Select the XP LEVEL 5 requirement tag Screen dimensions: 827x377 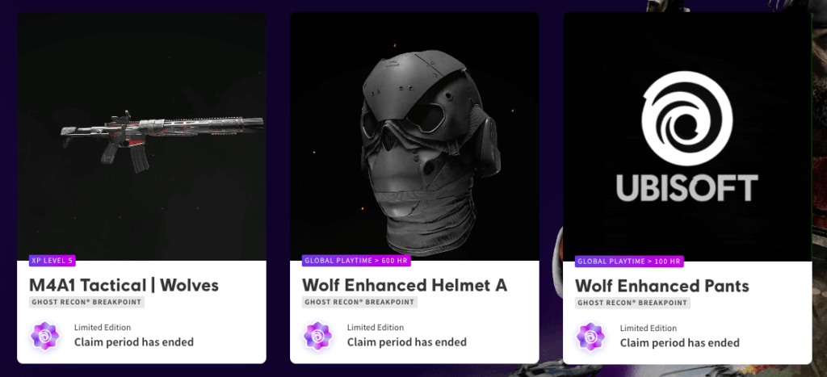[x=52, y=261]
